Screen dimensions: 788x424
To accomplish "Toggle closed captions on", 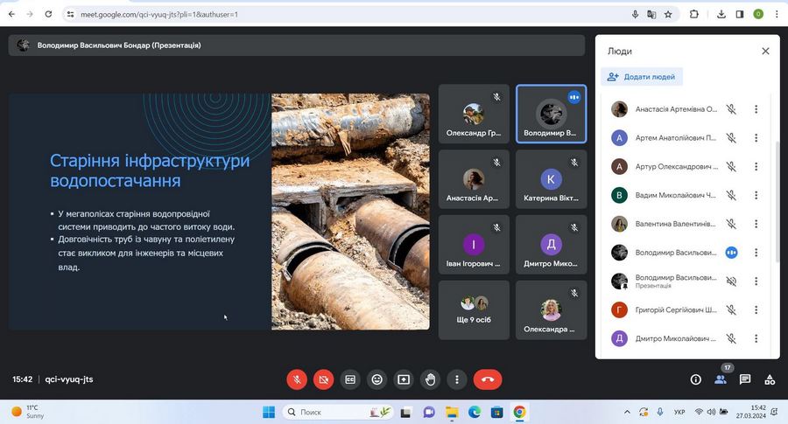I will point(350,379).
